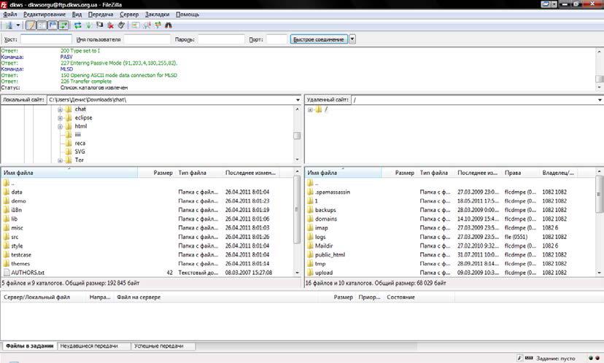This screenshot has width=604, height=363.
Task: Open the quick connect history dropdown arrow
Action: [x=352, y=39]
